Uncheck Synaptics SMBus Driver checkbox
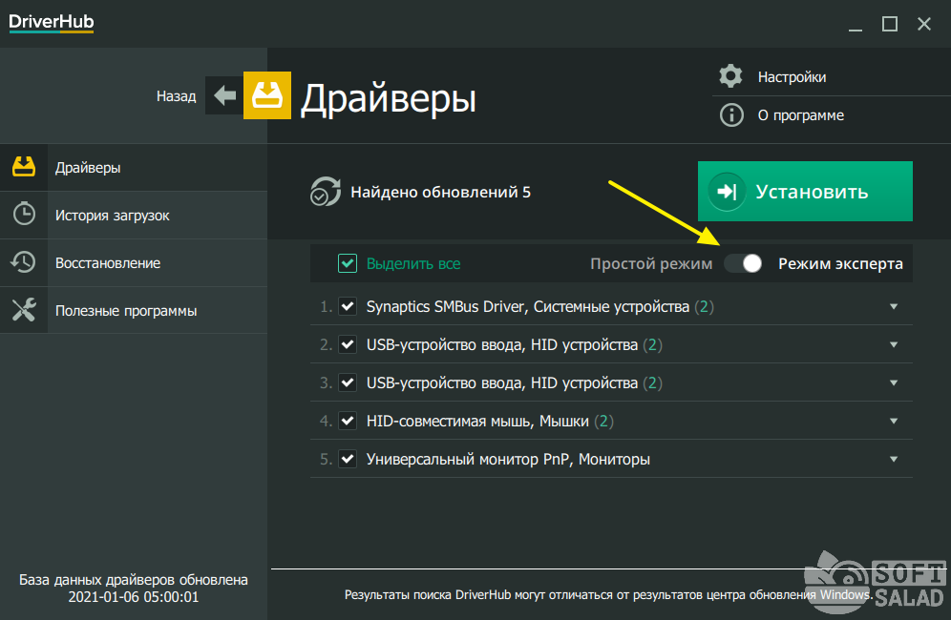 (x=348, y=306)
